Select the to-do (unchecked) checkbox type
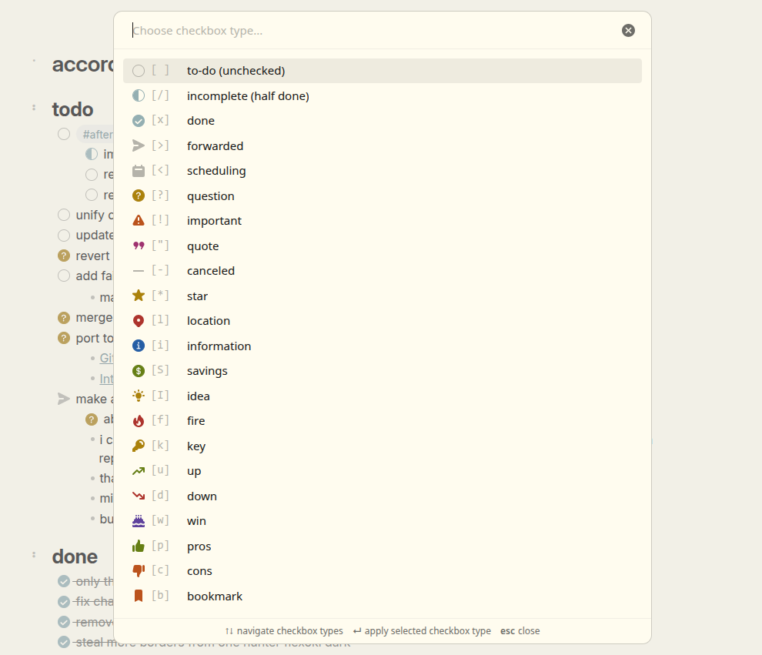The width and height of the screenshot is (762, 655). coord(382,71)
